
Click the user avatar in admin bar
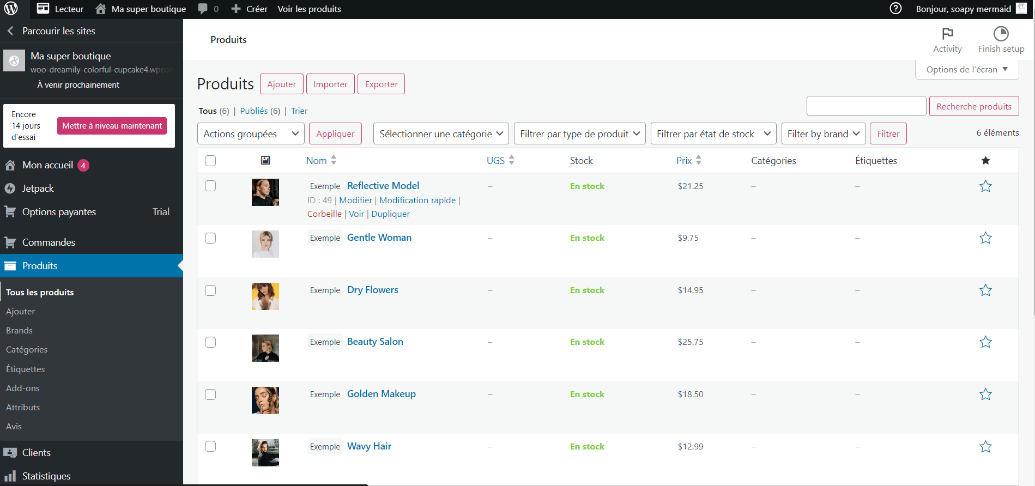point(1021,8)
